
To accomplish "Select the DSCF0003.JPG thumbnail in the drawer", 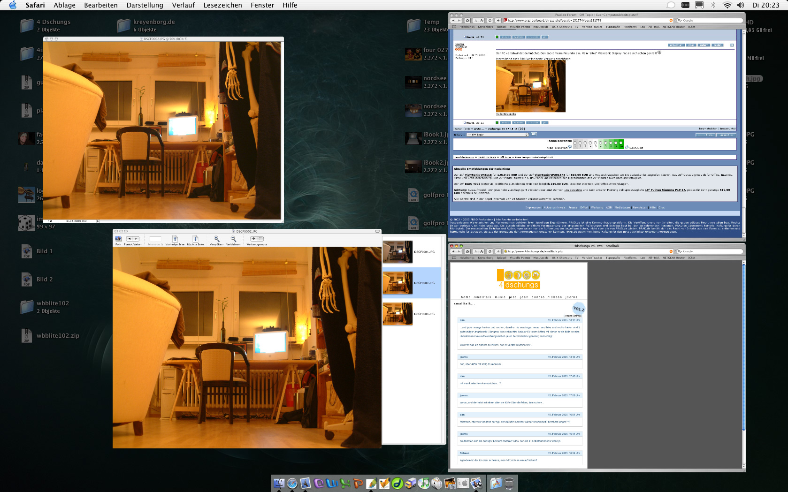I will click(398, 314).
